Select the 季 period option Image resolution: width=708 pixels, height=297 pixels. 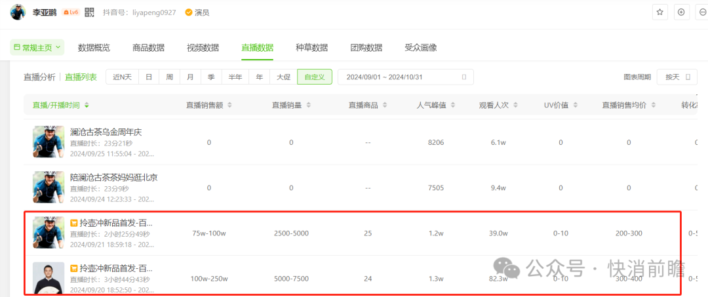click(x=211, y=77)
